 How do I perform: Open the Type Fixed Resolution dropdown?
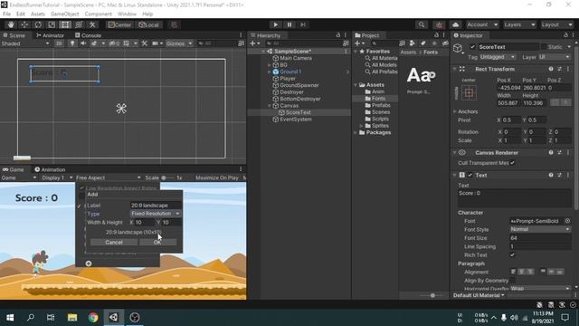[x=156, y=214]
